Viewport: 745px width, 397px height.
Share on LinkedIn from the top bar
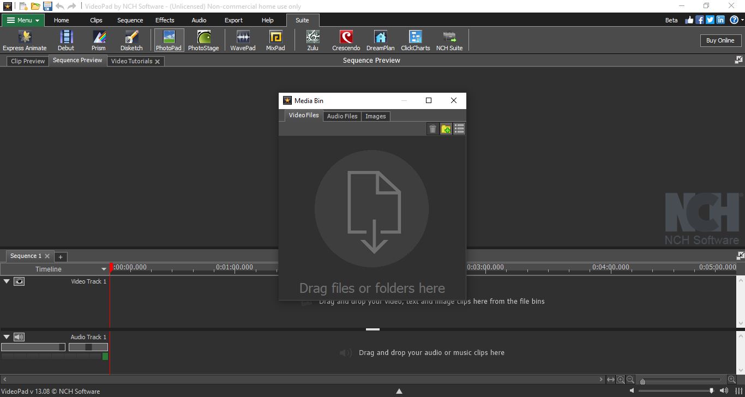720,20
